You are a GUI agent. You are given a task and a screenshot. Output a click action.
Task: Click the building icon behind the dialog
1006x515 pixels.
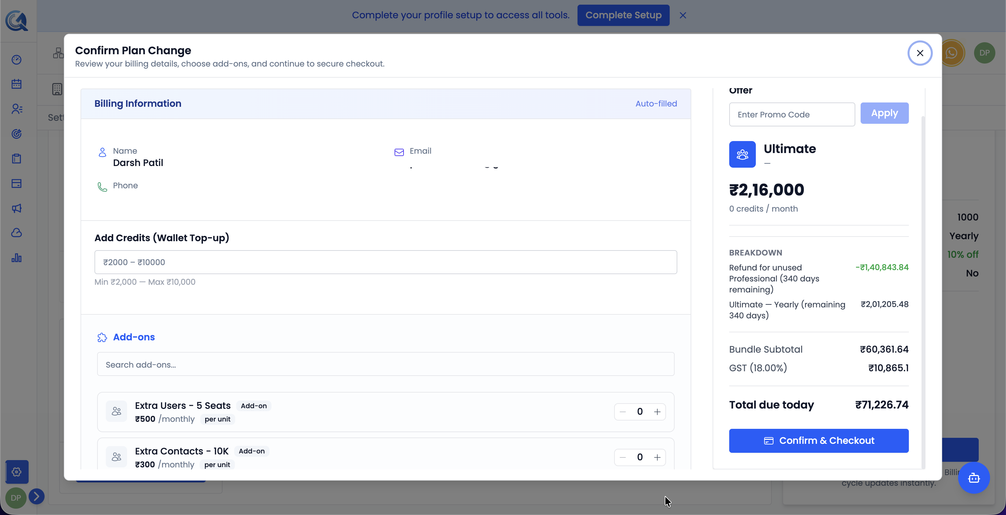(x=57, y=89)
